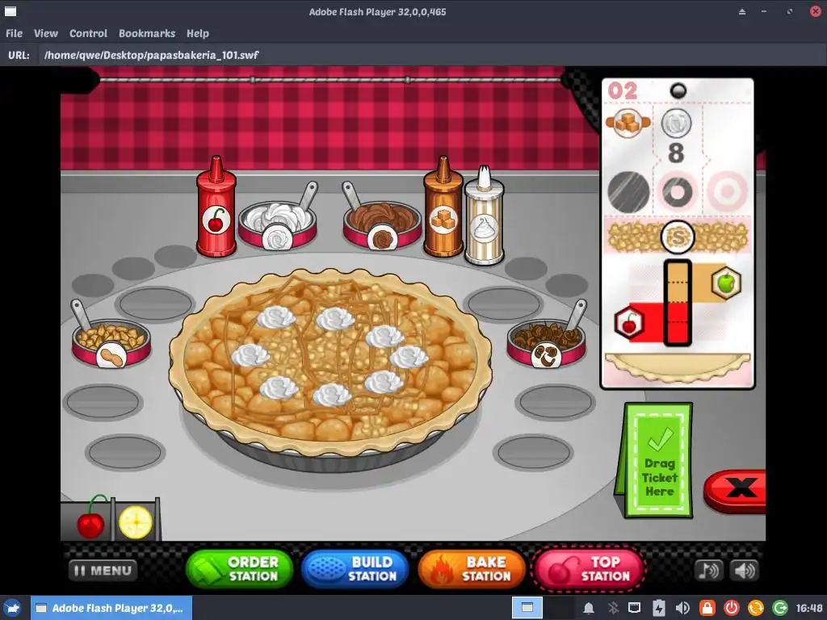Click the inner ring placement icon on ticket
The height and width of the screenshot is (620, 827).
[678, 192]
